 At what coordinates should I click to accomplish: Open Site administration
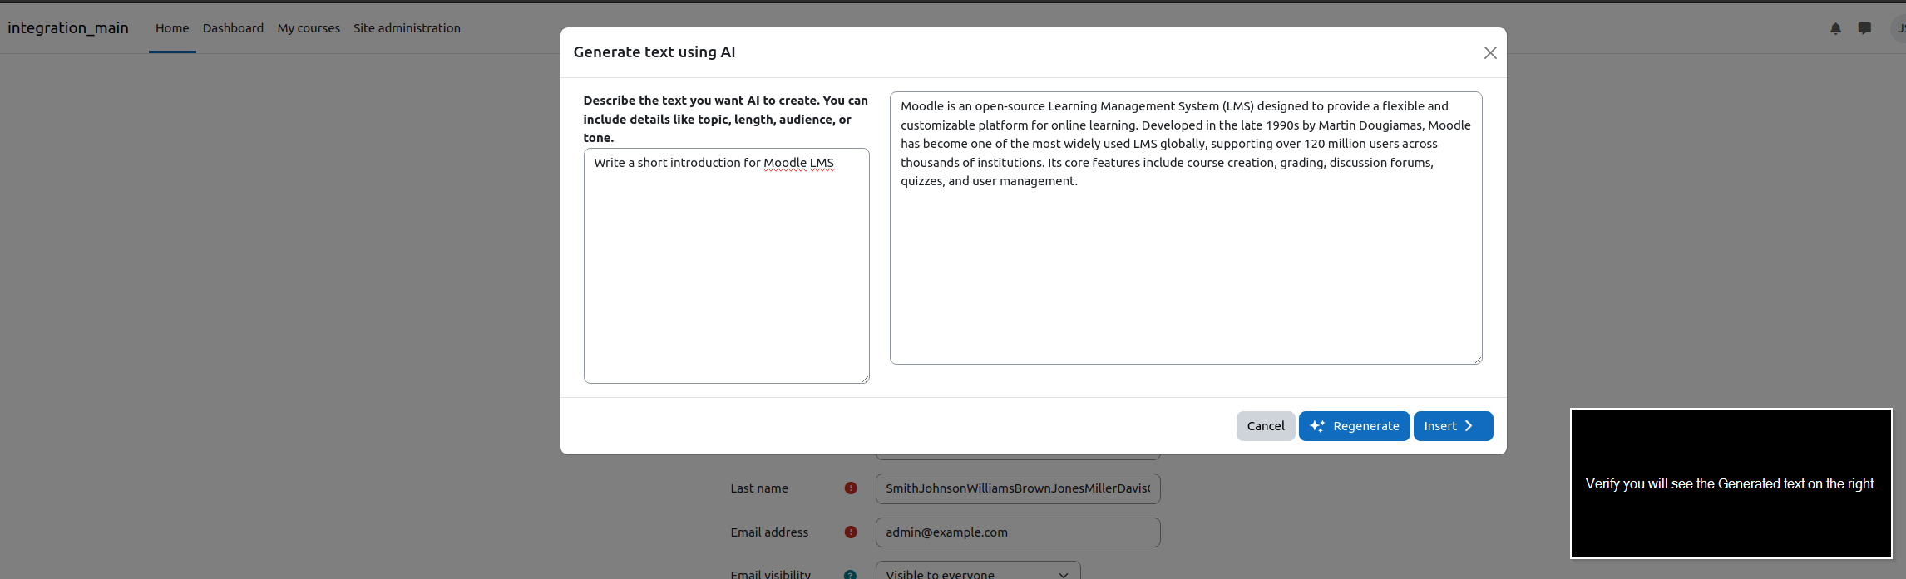pos(407,28)
